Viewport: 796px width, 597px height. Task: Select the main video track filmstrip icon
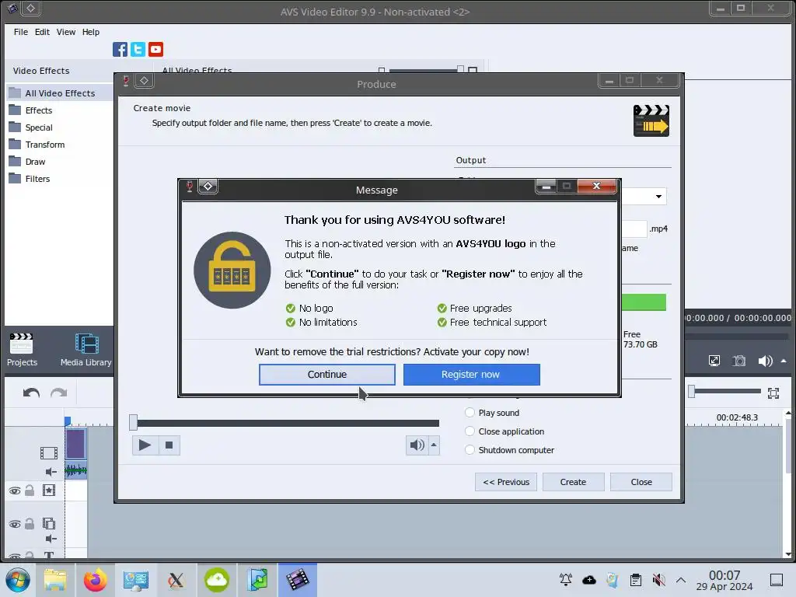(x=49, y=452)
